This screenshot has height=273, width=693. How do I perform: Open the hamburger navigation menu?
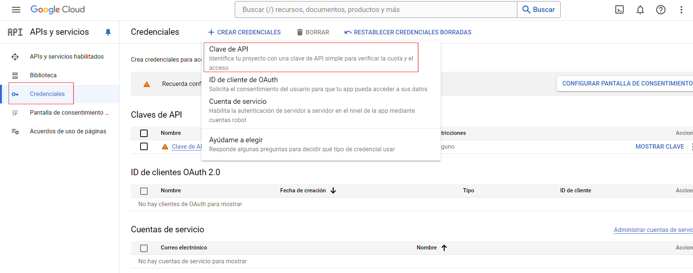point(16,10)
